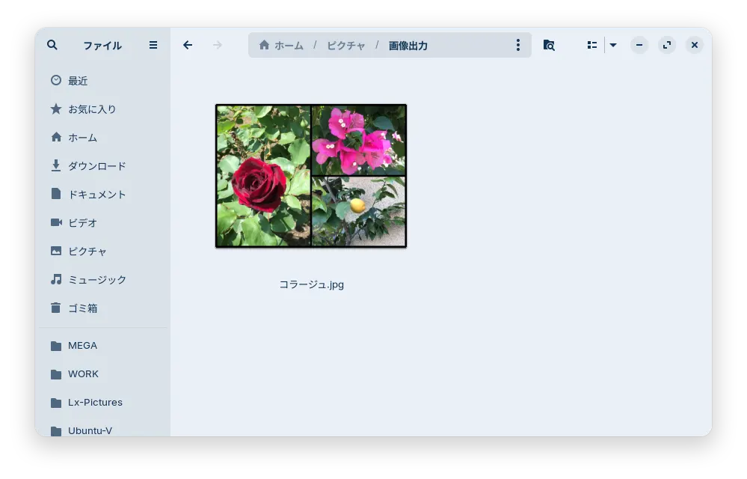747x479 pixels.
Task: Click the home icon in the path bar
Action: pos(264,45)
